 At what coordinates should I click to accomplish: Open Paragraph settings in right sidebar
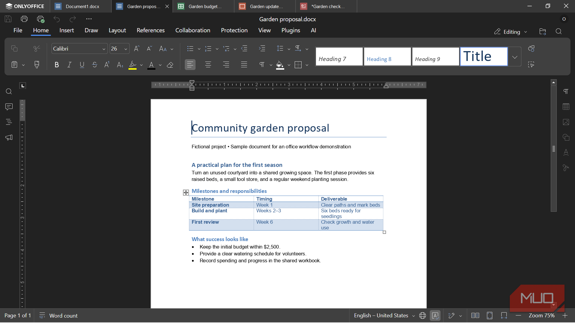pos(566,92)
